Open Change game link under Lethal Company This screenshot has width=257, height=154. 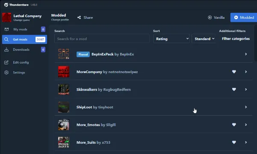click(22, 20)
